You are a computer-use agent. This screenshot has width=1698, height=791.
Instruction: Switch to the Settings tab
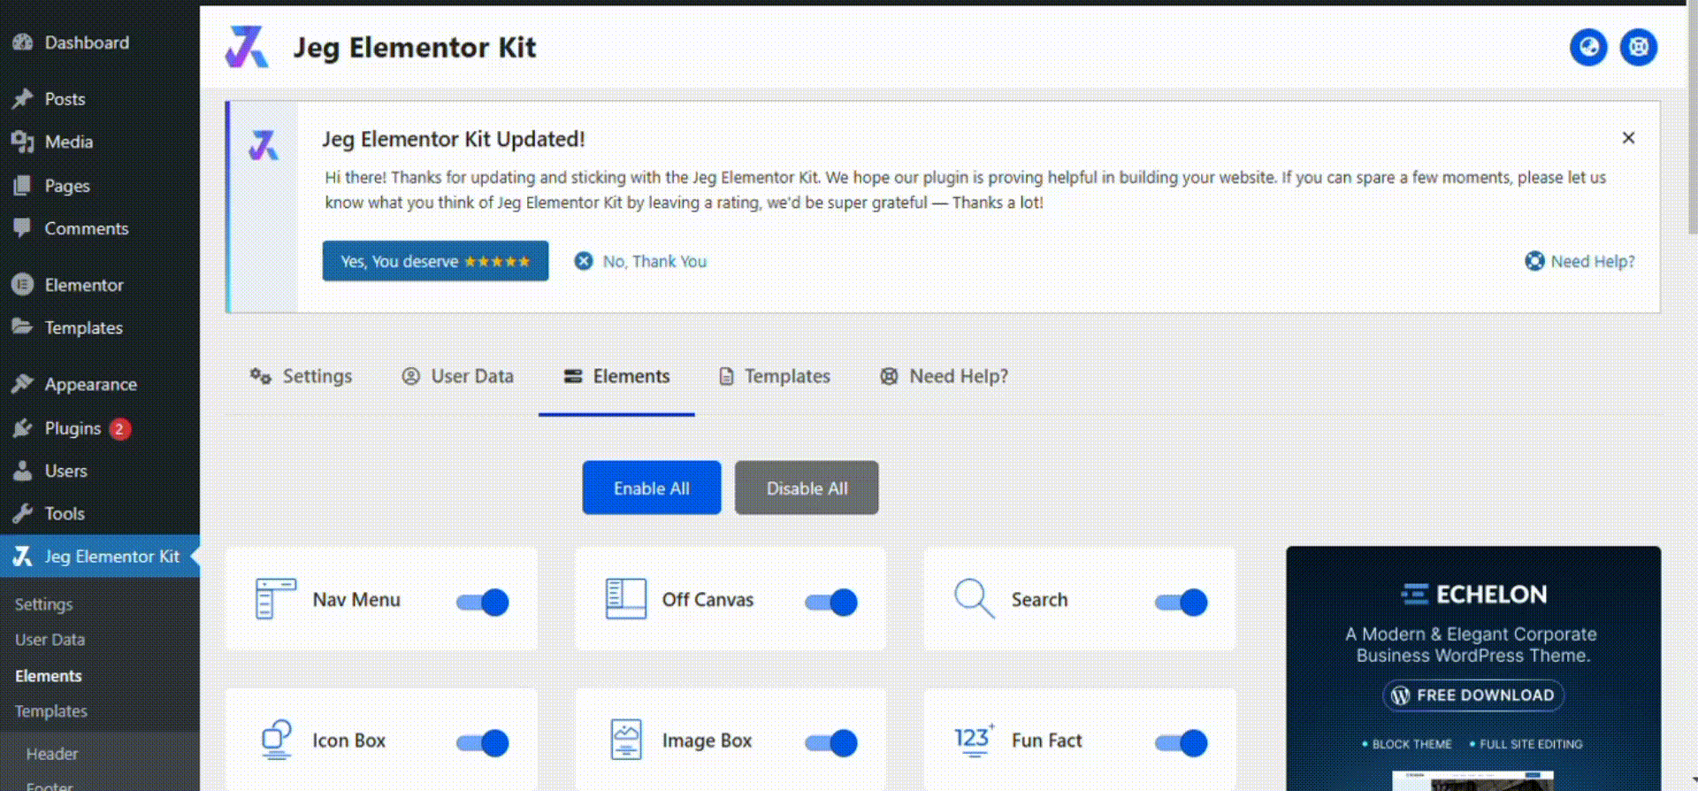[x=301, y=377]
